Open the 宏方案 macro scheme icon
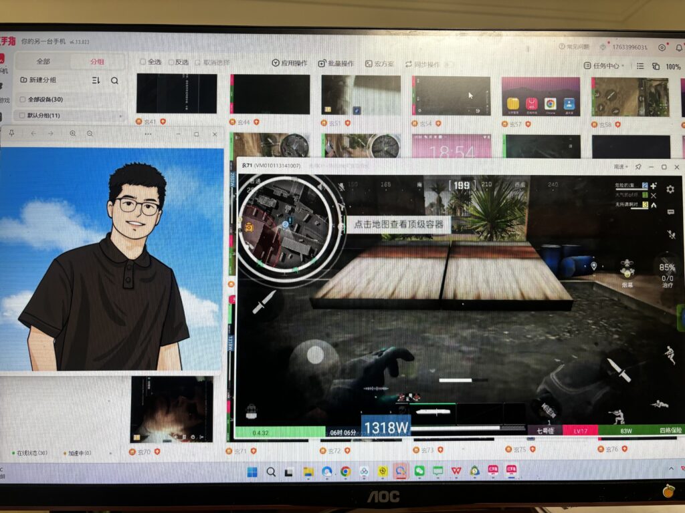This screenshot has width=685, height=513. click(369, 63)
